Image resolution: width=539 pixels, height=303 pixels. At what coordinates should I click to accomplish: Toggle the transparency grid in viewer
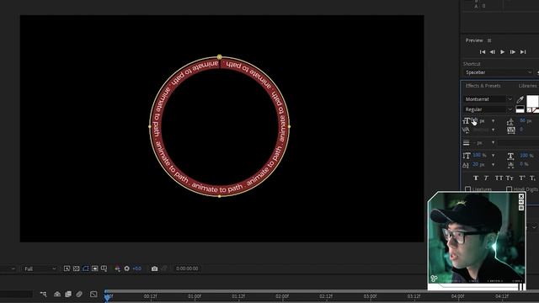point(77,268)
